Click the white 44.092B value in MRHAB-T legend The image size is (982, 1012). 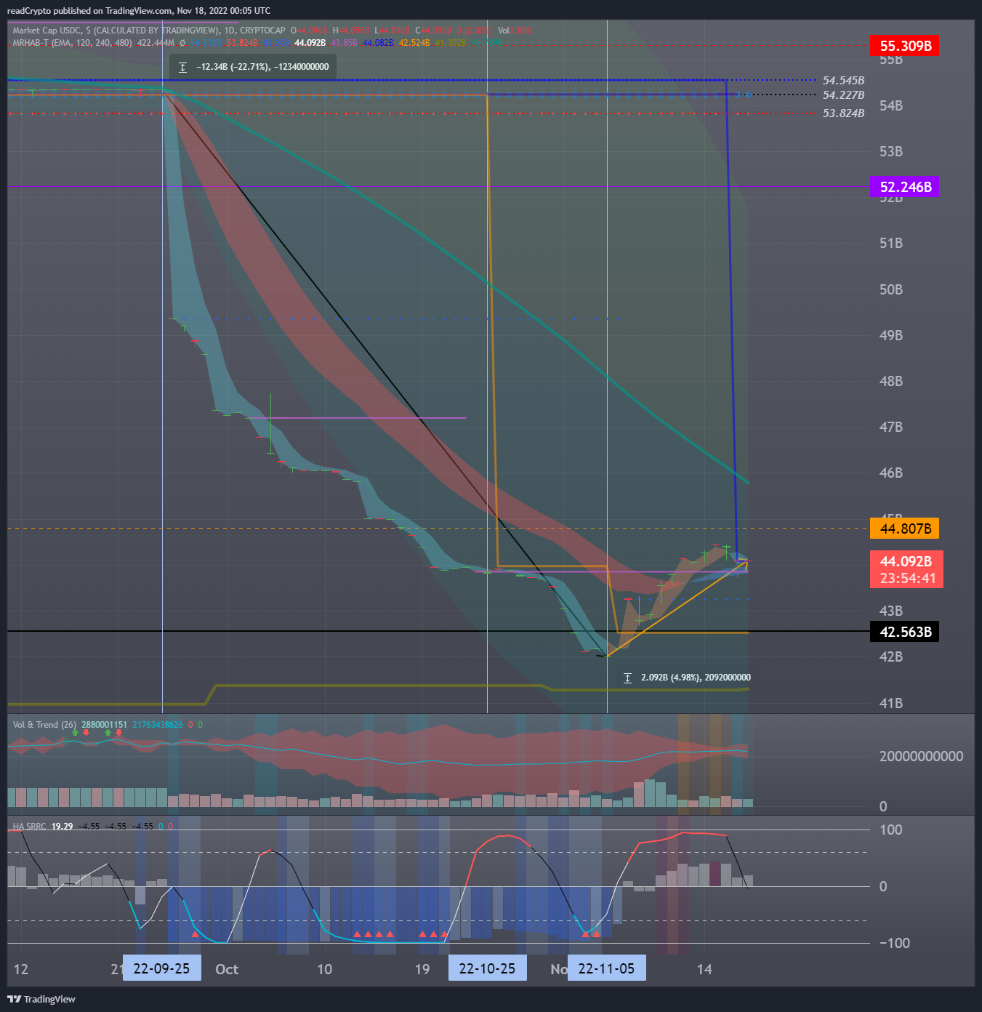(x=310, y=43)
